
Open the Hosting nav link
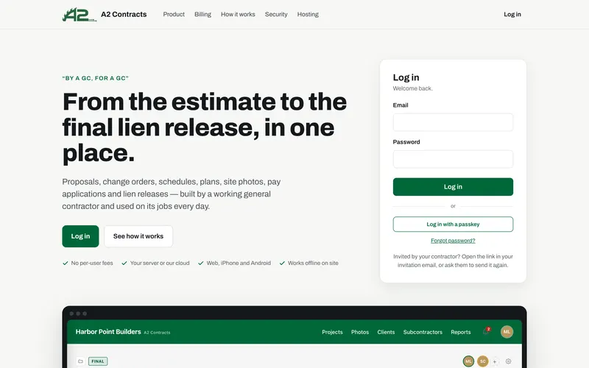pyautogui.click(x=308, y=14)
